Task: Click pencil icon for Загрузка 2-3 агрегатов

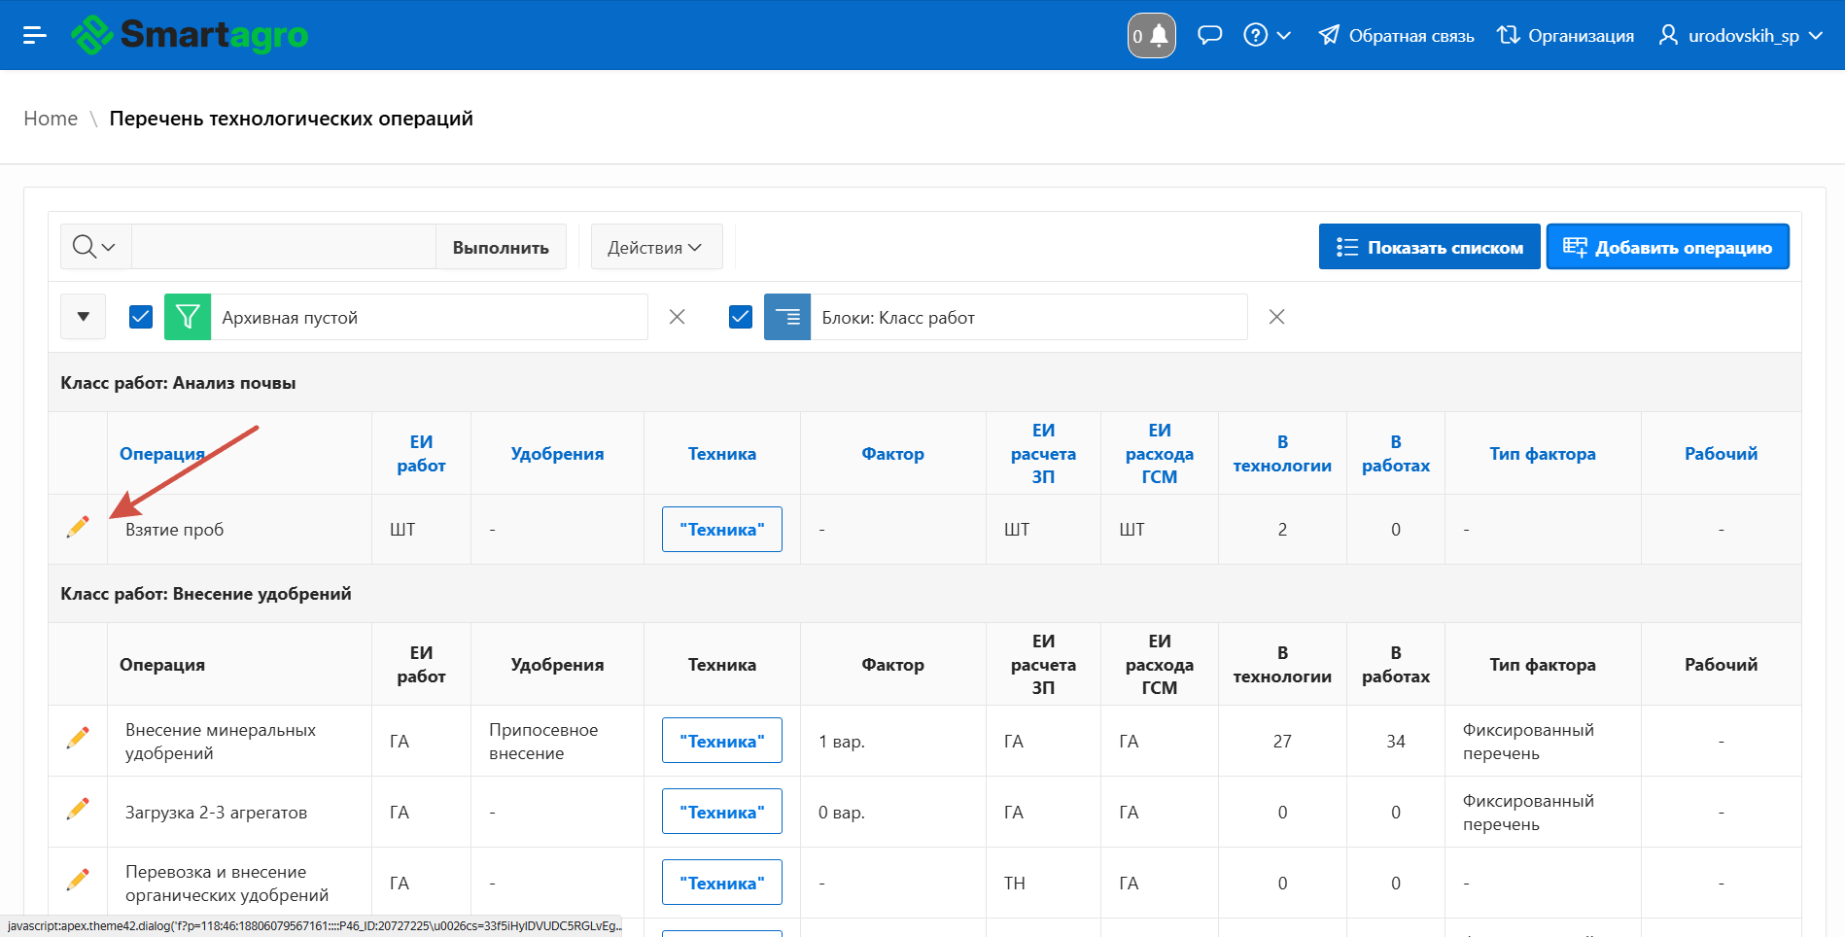Action: [78, 809]
